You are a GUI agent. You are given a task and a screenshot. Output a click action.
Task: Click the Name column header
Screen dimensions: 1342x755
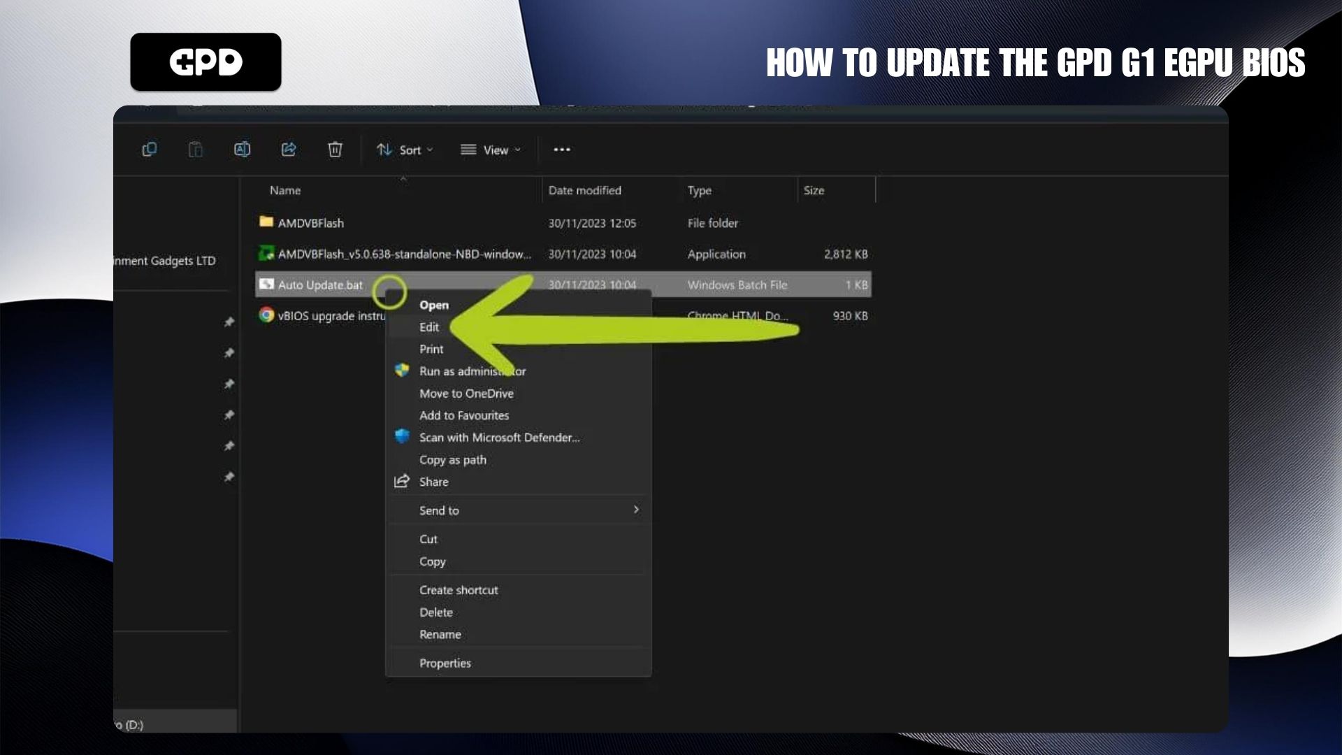pos(285,190)
